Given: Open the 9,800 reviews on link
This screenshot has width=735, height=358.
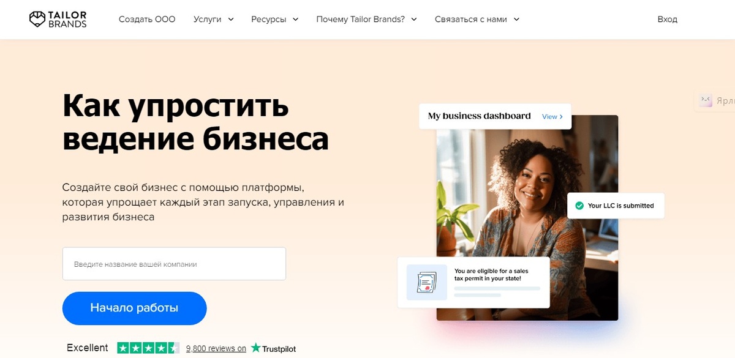Looking at the screenshot, I should 216,348.
